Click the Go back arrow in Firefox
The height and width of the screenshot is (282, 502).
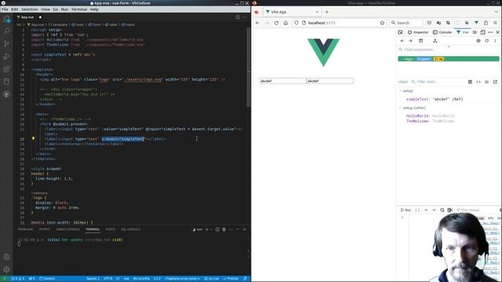(x=257, y=23)
